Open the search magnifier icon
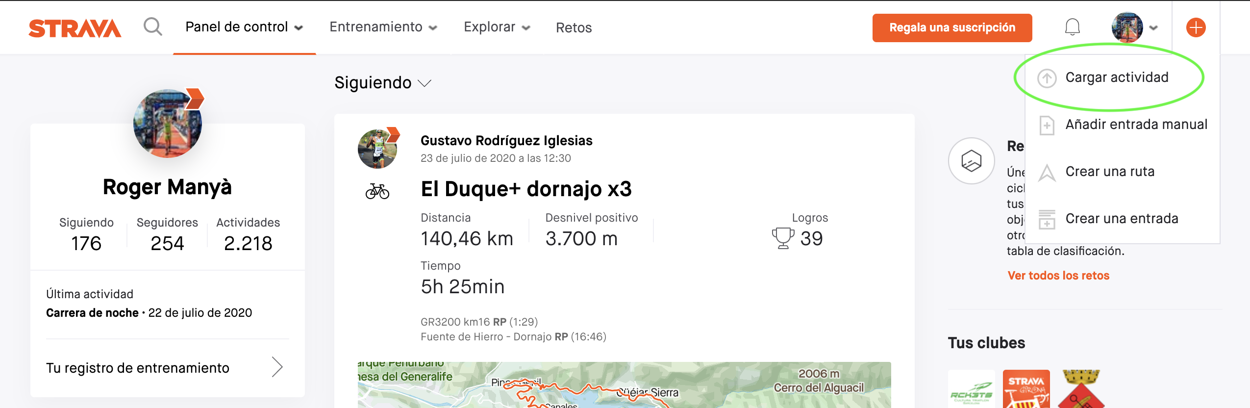The width and height of the screenshot is (1250, 408). point(152,26)
